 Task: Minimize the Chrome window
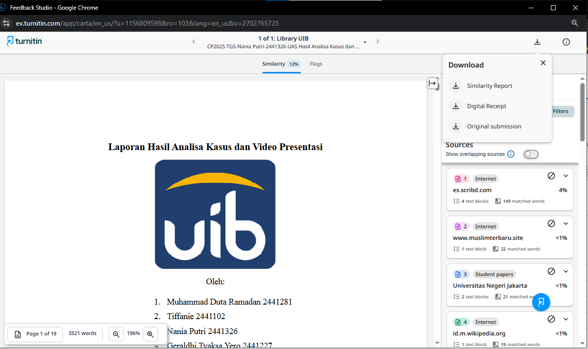pos(532,7)
